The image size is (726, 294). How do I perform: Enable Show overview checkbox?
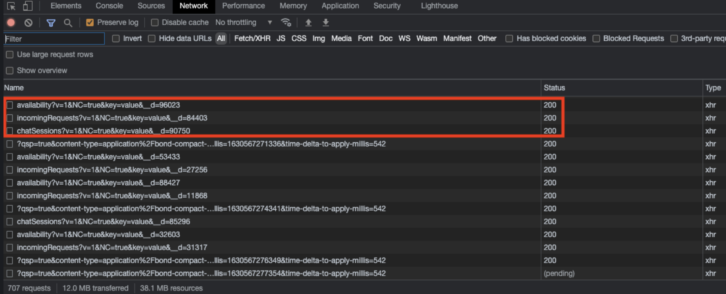pos(10,71)
